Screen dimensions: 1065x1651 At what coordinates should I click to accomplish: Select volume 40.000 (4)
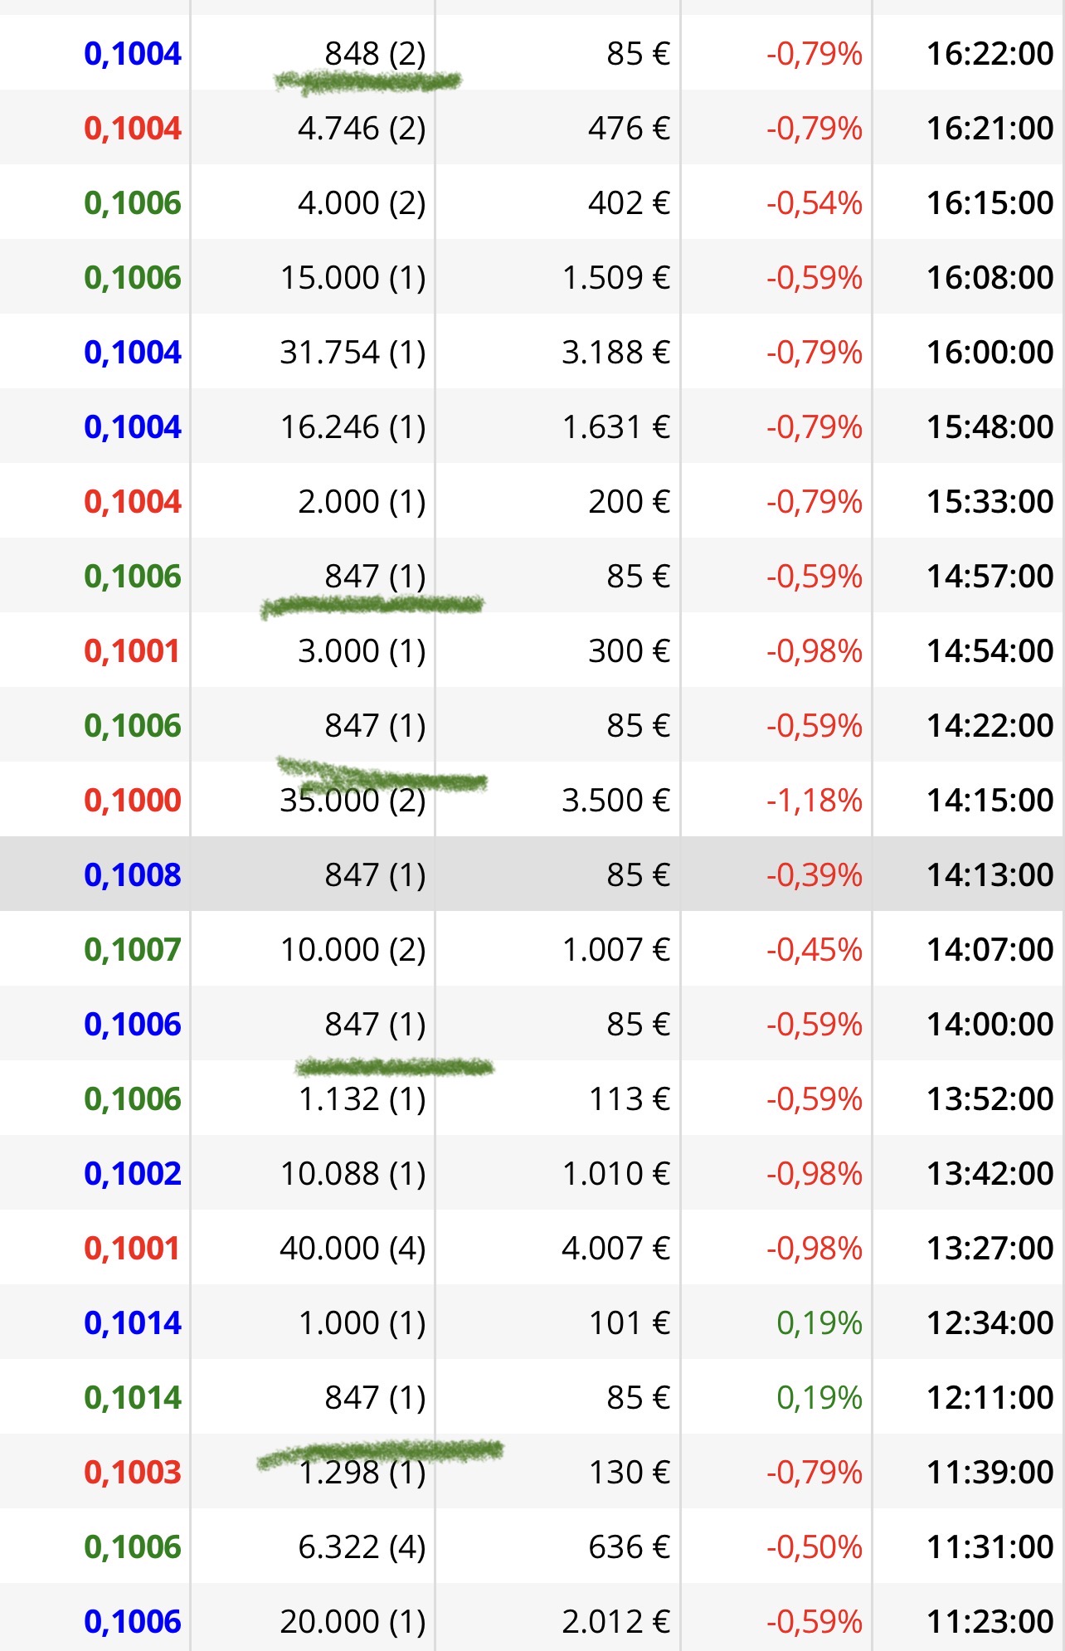tap(353, 1249)
